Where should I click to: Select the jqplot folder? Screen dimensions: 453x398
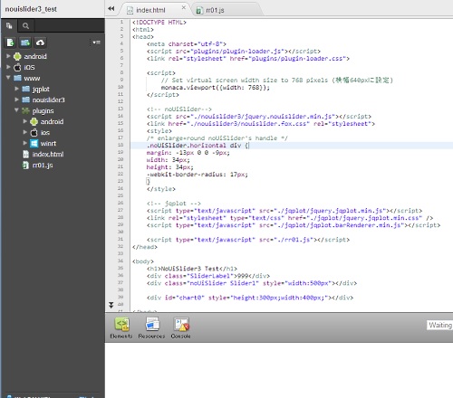pos(41,90)
